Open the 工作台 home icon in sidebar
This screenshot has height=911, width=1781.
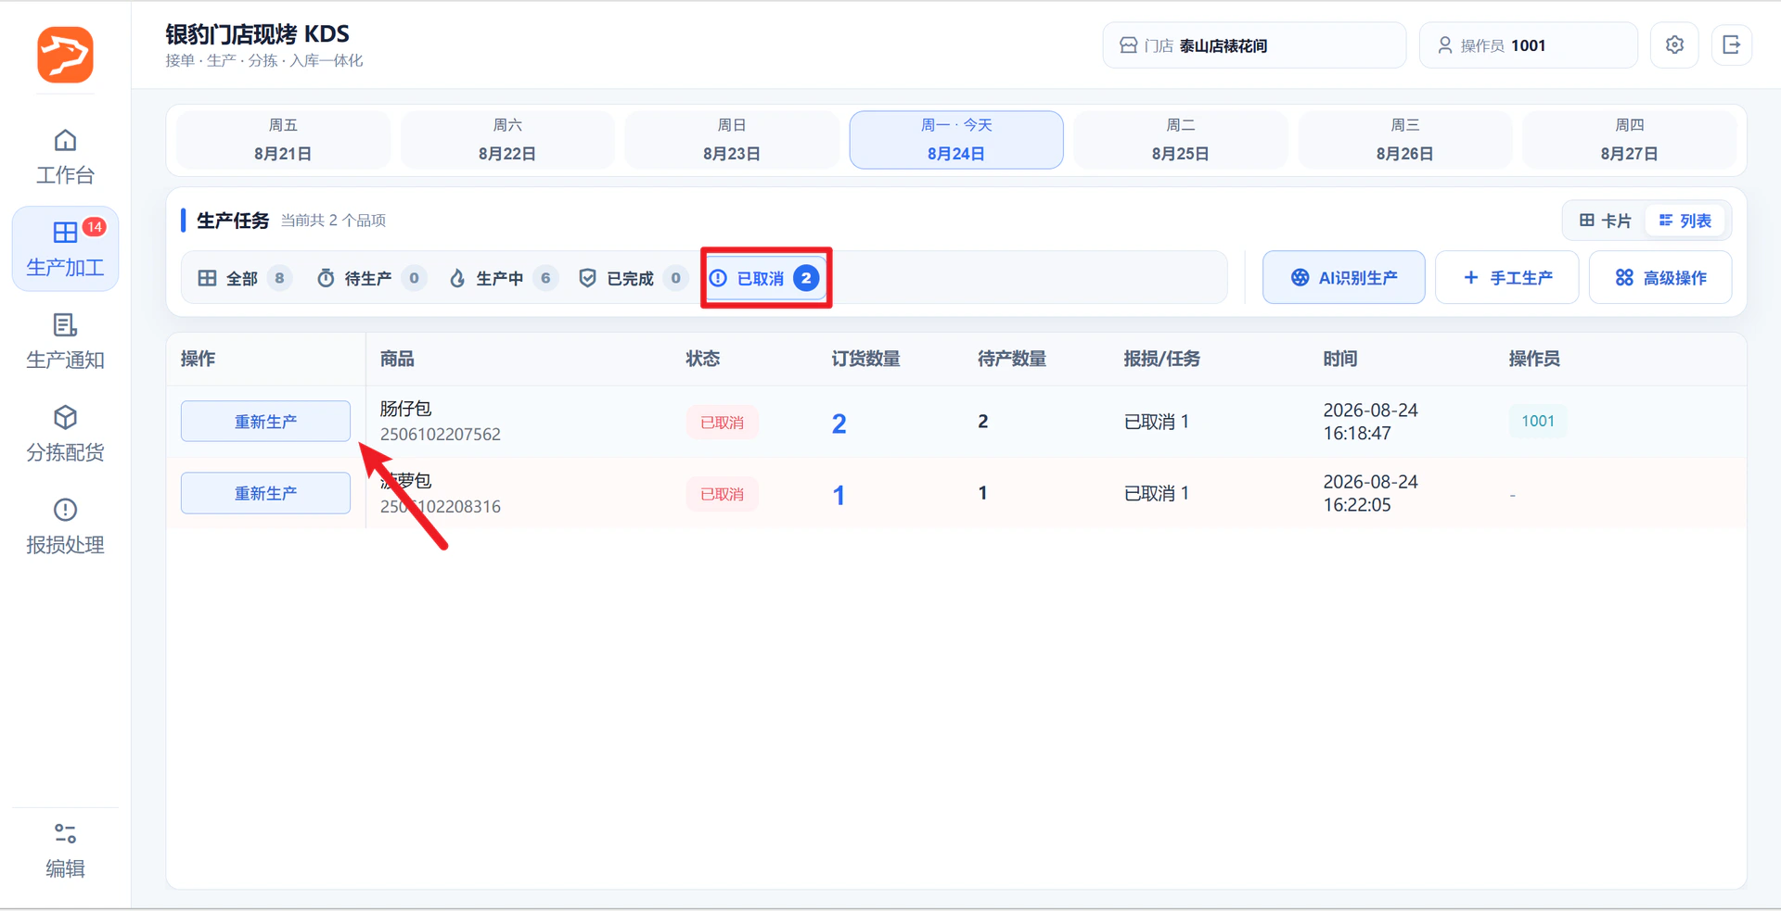(65, 157)
